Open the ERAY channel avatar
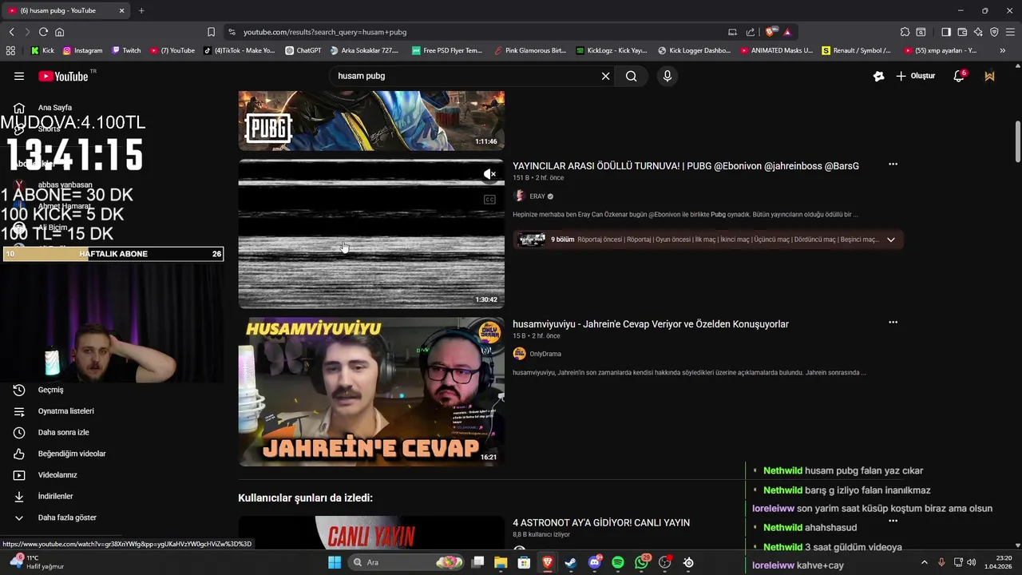Image resolution: width=1022 pixels, height=575 pixels. tap(520, 196)
